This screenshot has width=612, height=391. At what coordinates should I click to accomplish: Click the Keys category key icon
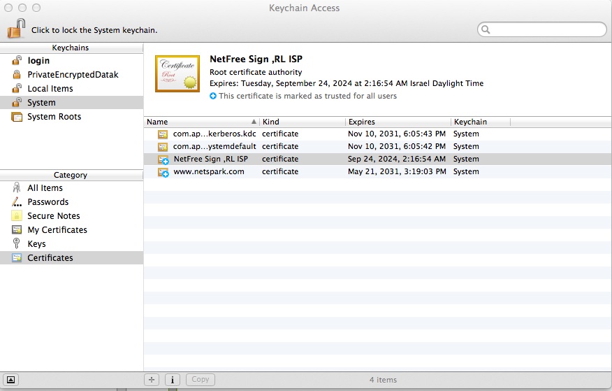(x=16, y=243)
